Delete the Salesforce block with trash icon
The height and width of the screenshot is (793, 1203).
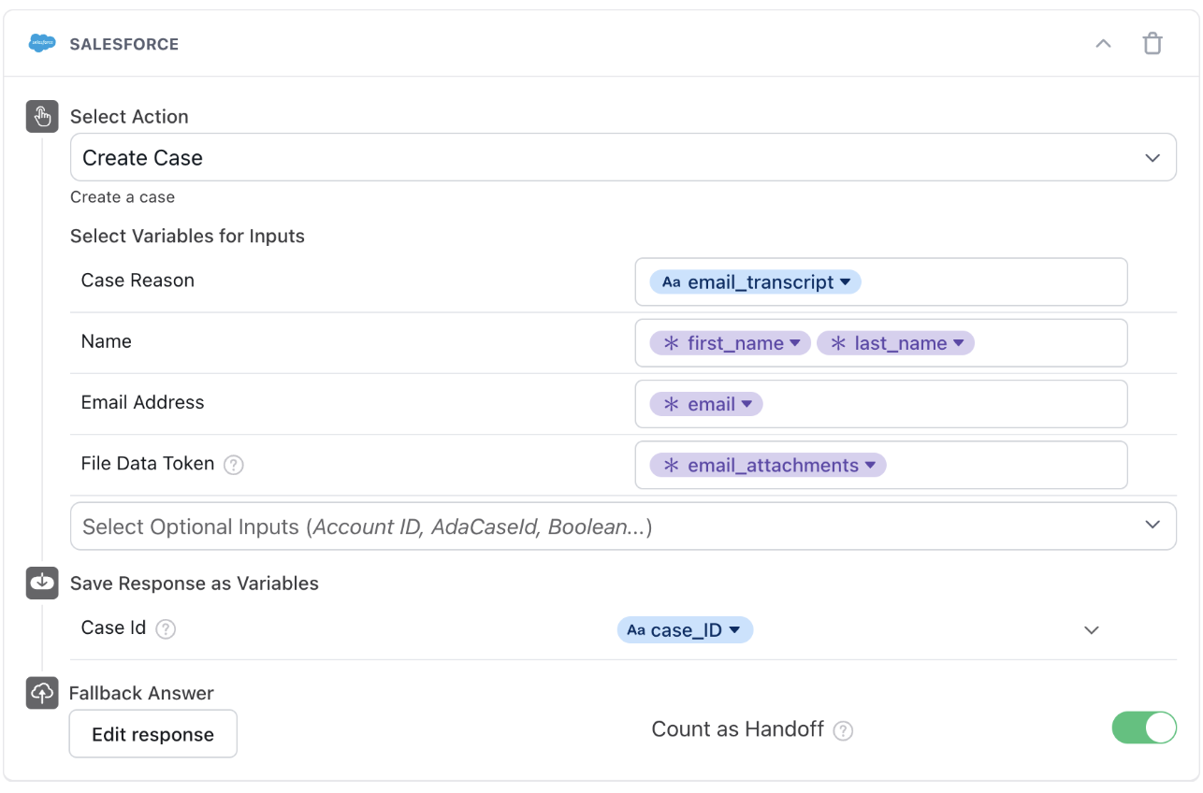[x=1152, y=44]
